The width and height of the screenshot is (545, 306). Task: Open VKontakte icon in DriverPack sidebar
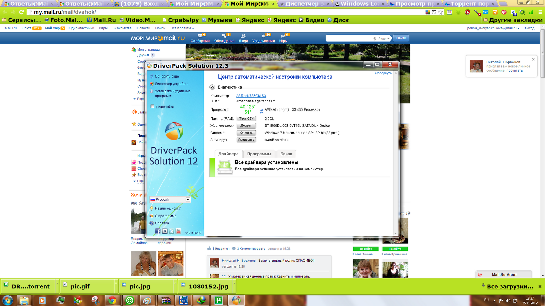pyautogui.click(x=165, y=231)
